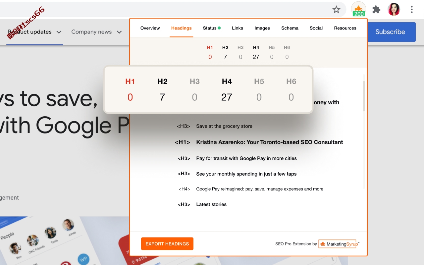Switch to the Resources tab
Viewport: 424px width, 265px height.
pyautogui.click(x=345, y=28)
